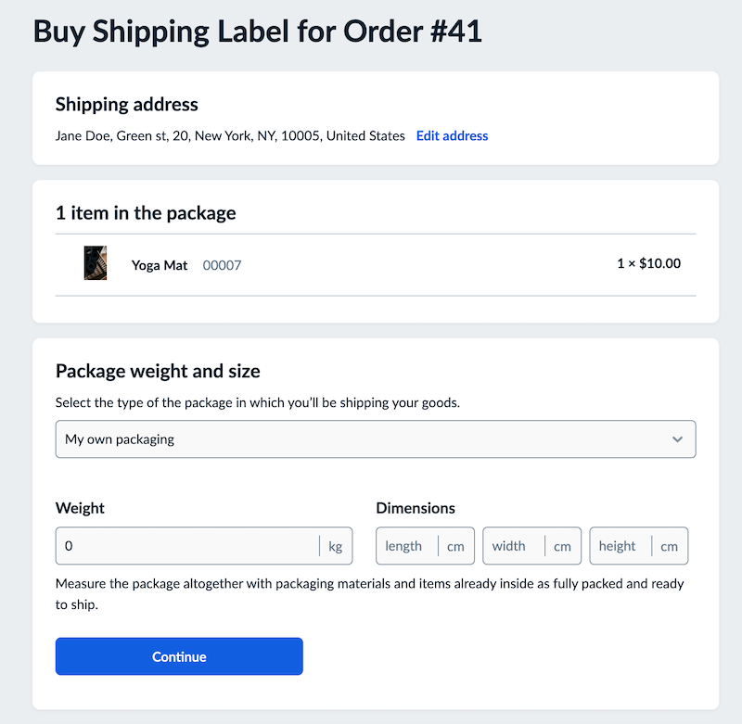The height and width of the screenshot is (724, 742).
Task: Click the Yoga Mat product name
Action: click(160, 265)
